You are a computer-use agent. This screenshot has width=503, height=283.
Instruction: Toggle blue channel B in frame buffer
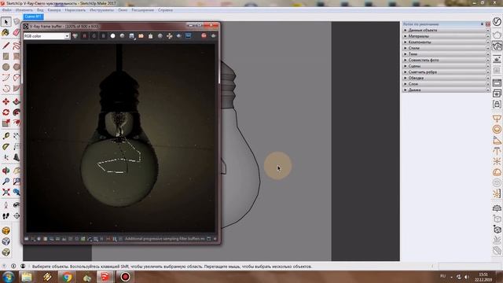coord(103,36)
